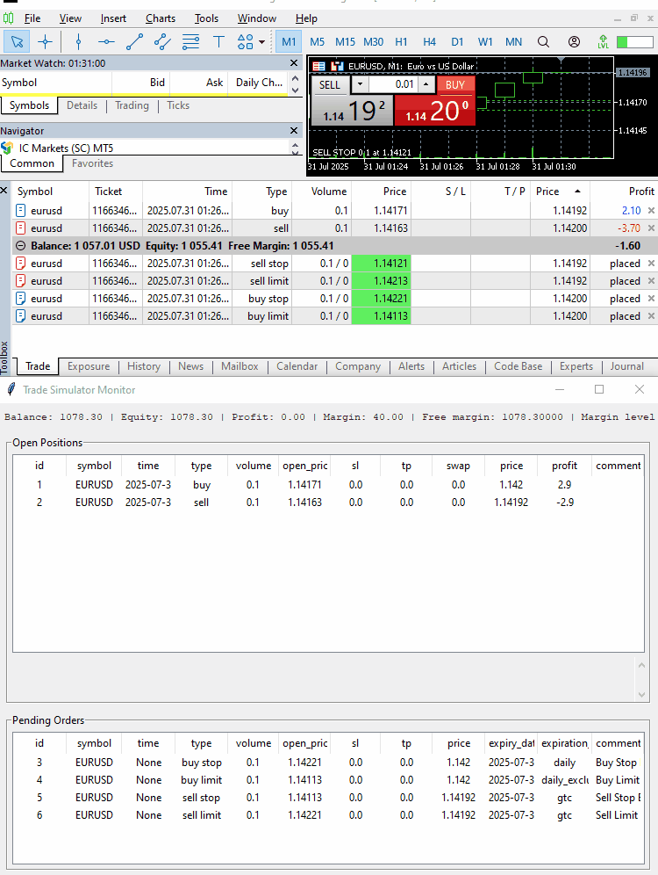Switch chart to M15 timeframe
Viewport: 658px width, 875px height.
(x=345, y=42)
